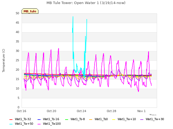The width and height of the screenshot is (173, 129).
Task: Click the 5 y-axis tick label
Action: (18, 98)
